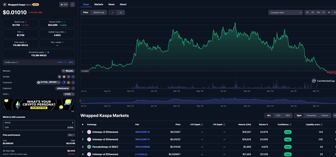
Task: Click the share icon button
Action: (x=72, y=4)
